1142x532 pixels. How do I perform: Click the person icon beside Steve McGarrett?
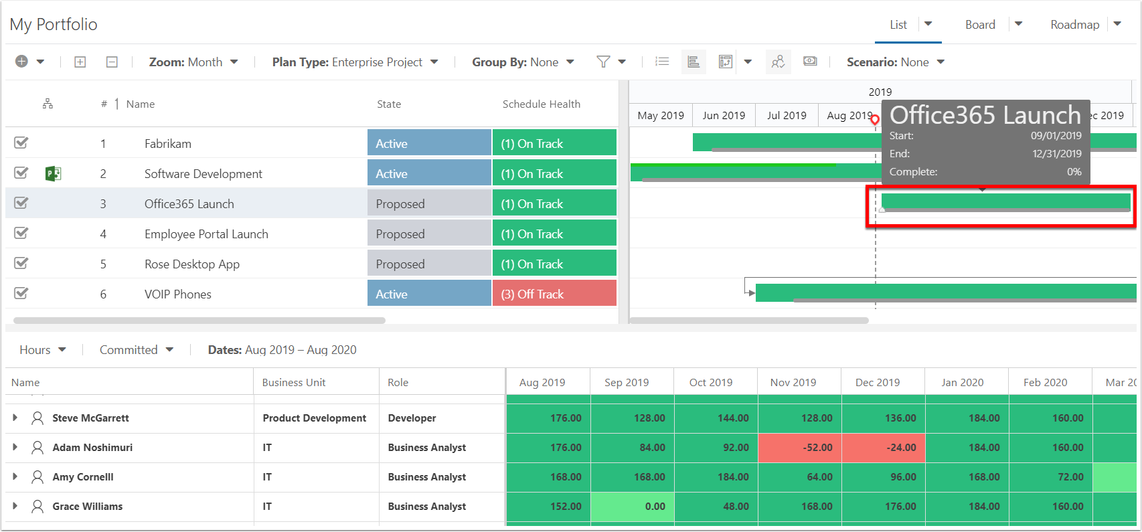[37, 418]
